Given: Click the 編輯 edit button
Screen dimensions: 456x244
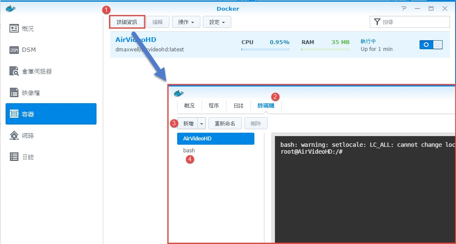Looking at the screenshot, I should pyautogui.click(x=157, y=22).
